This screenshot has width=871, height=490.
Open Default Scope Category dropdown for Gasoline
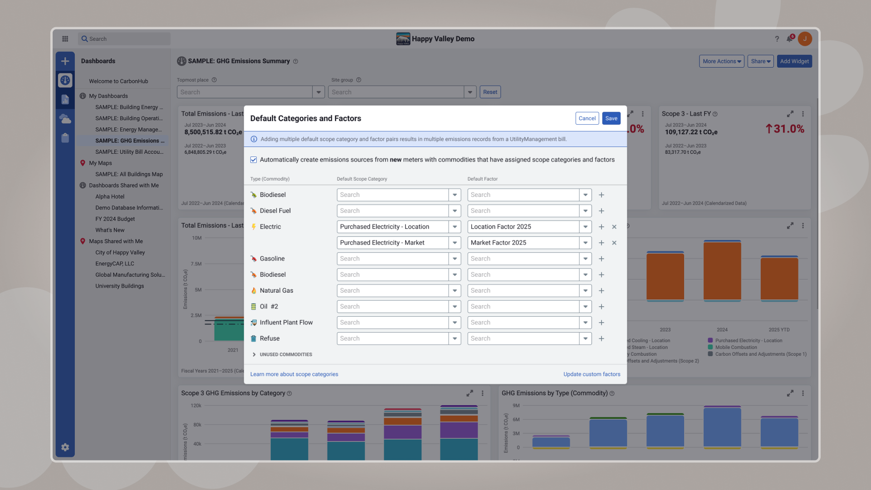tap(455, 259)
